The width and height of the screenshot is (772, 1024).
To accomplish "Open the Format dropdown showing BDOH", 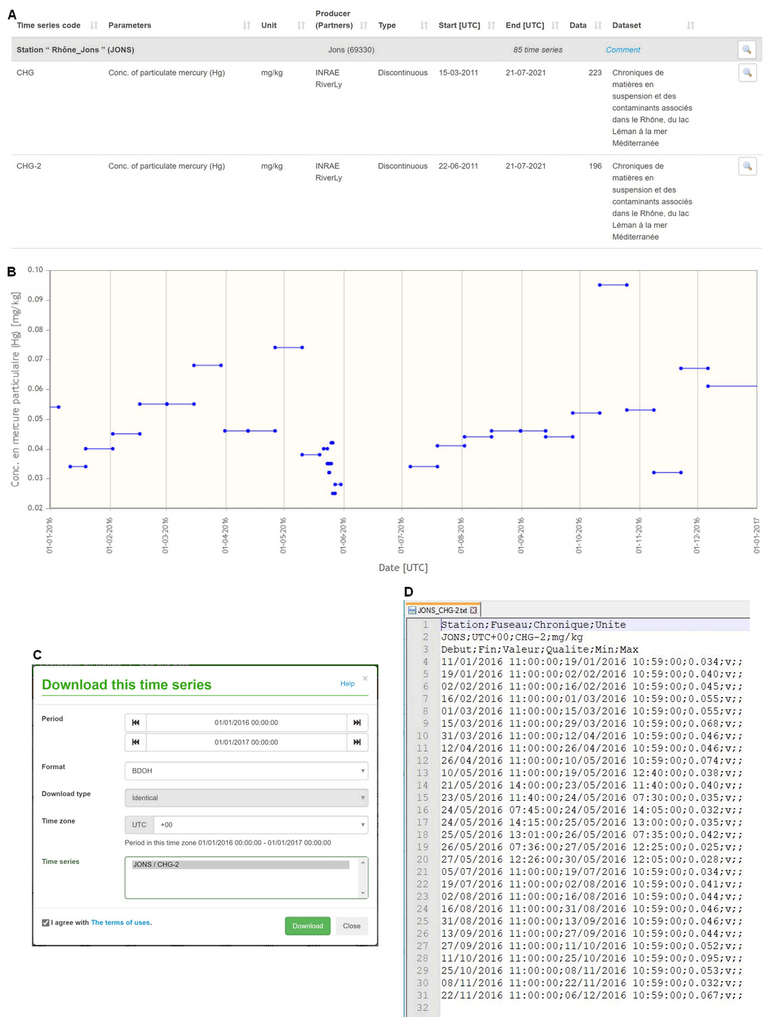I will click(246, 771).
